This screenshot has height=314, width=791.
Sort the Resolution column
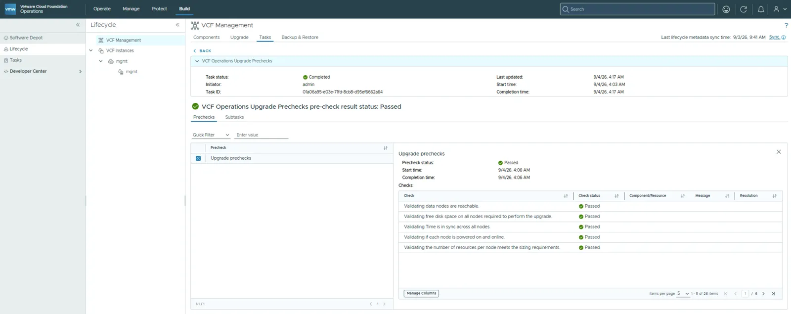[x=774, y=196]
